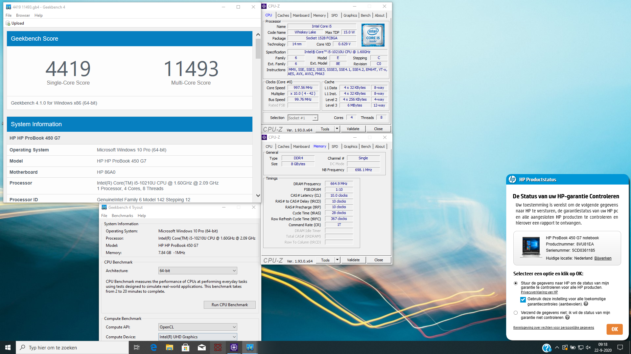
Task: Click the Intel Core i5 logo in CPU-Z
Action: pyautogui.click(x=373, y=35)
